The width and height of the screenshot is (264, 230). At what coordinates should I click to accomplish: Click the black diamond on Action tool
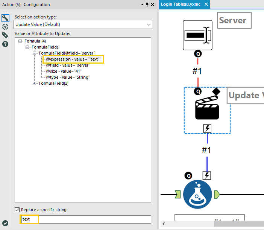point(216,91)
